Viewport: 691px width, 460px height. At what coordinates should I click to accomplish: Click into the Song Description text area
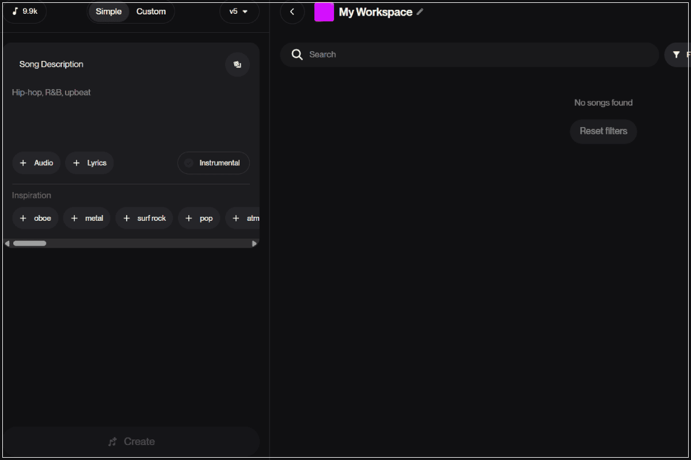131,115
